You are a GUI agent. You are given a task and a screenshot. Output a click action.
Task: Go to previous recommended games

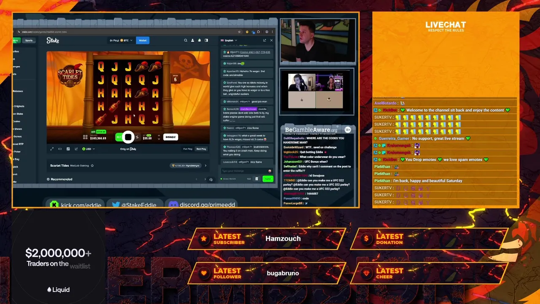196,179
